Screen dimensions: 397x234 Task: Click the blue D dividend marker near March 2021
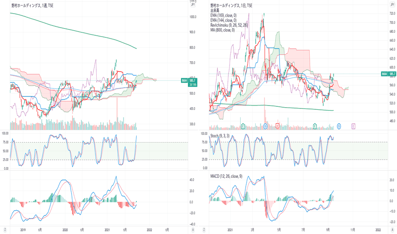tap(265, 126)
